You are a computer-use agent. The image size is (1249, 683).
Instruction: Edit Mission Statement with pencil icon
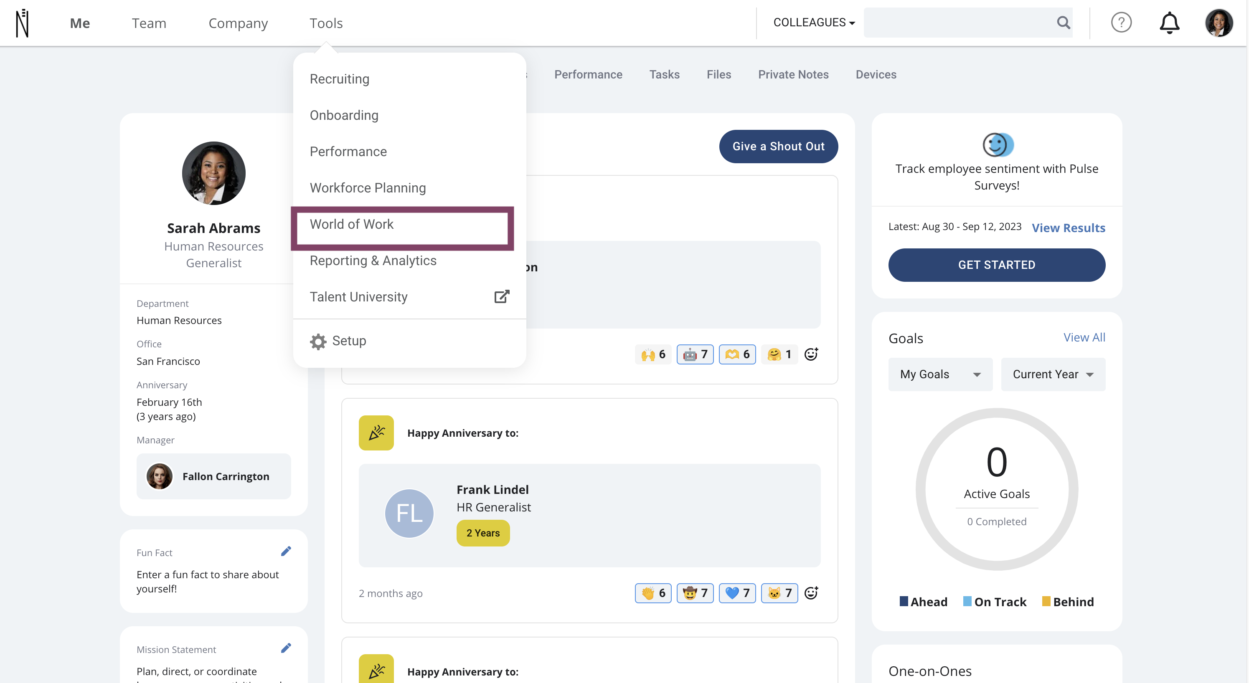pyautogui.click(x=286, y=648)
